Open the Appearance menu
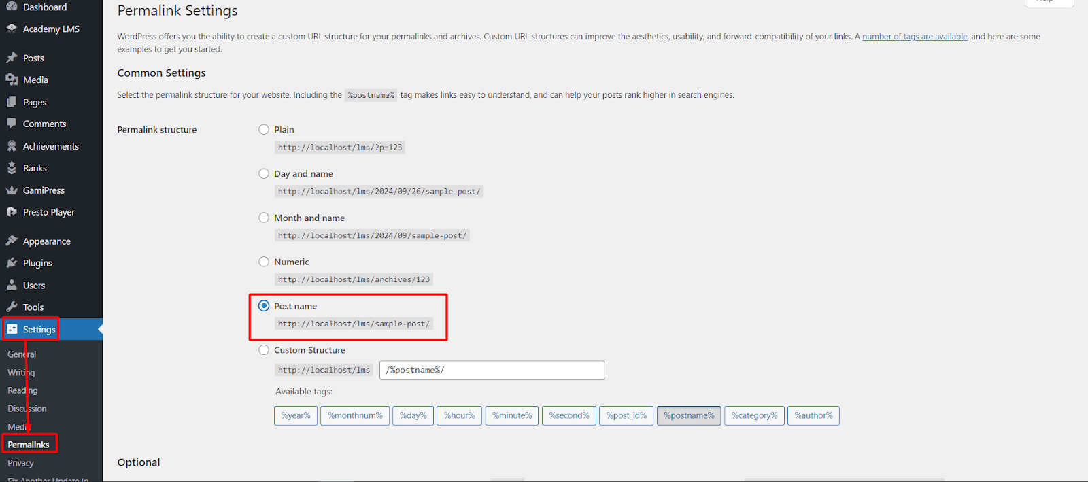 pos(47,241)
